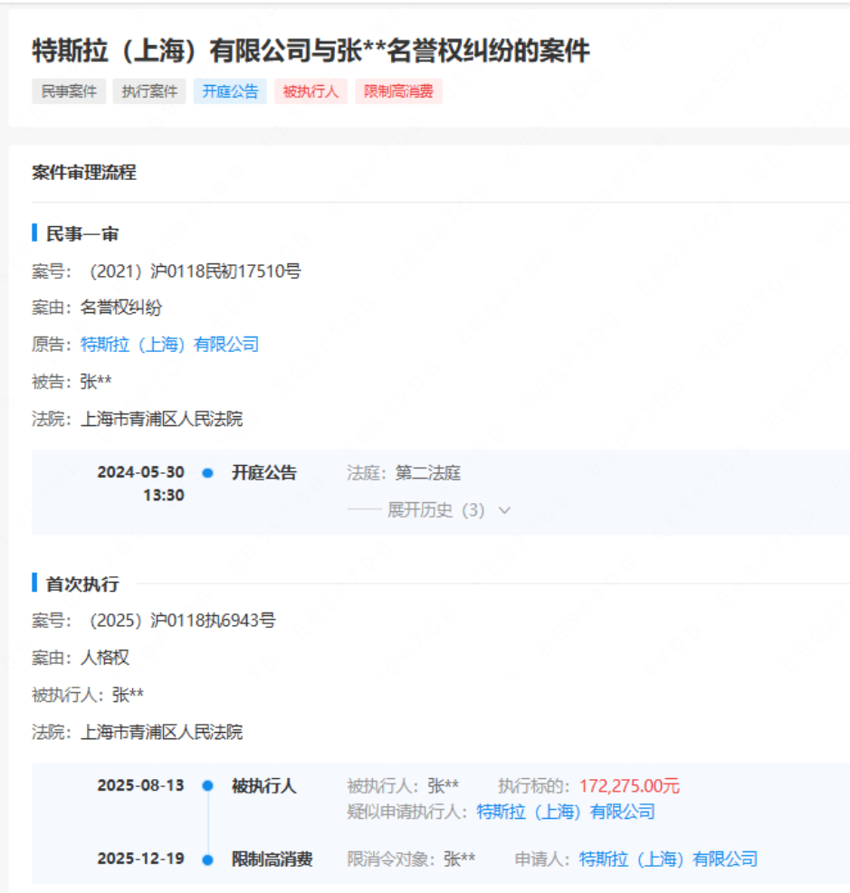Select the red amount 172,275.00元
The width and height of the screenshot is (850, 893).
631,785
